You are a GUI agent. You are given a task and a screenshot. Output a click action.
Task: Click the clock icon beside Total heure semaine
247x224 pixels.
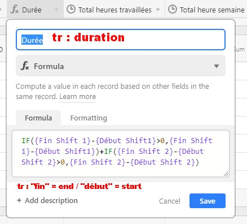click(x=173, y=10)
